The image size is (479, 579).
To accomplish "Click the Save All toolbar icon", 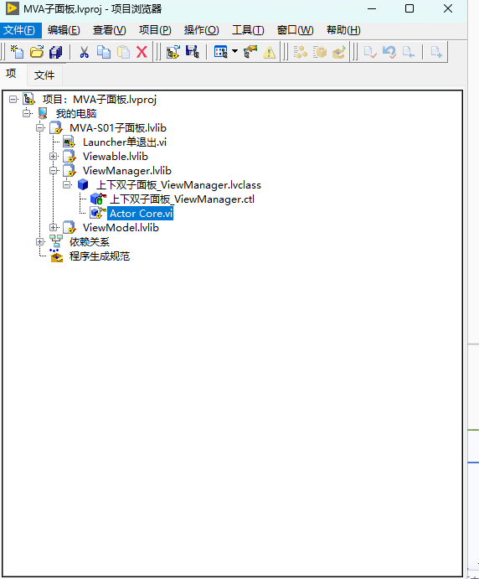I will coord(56,52).
